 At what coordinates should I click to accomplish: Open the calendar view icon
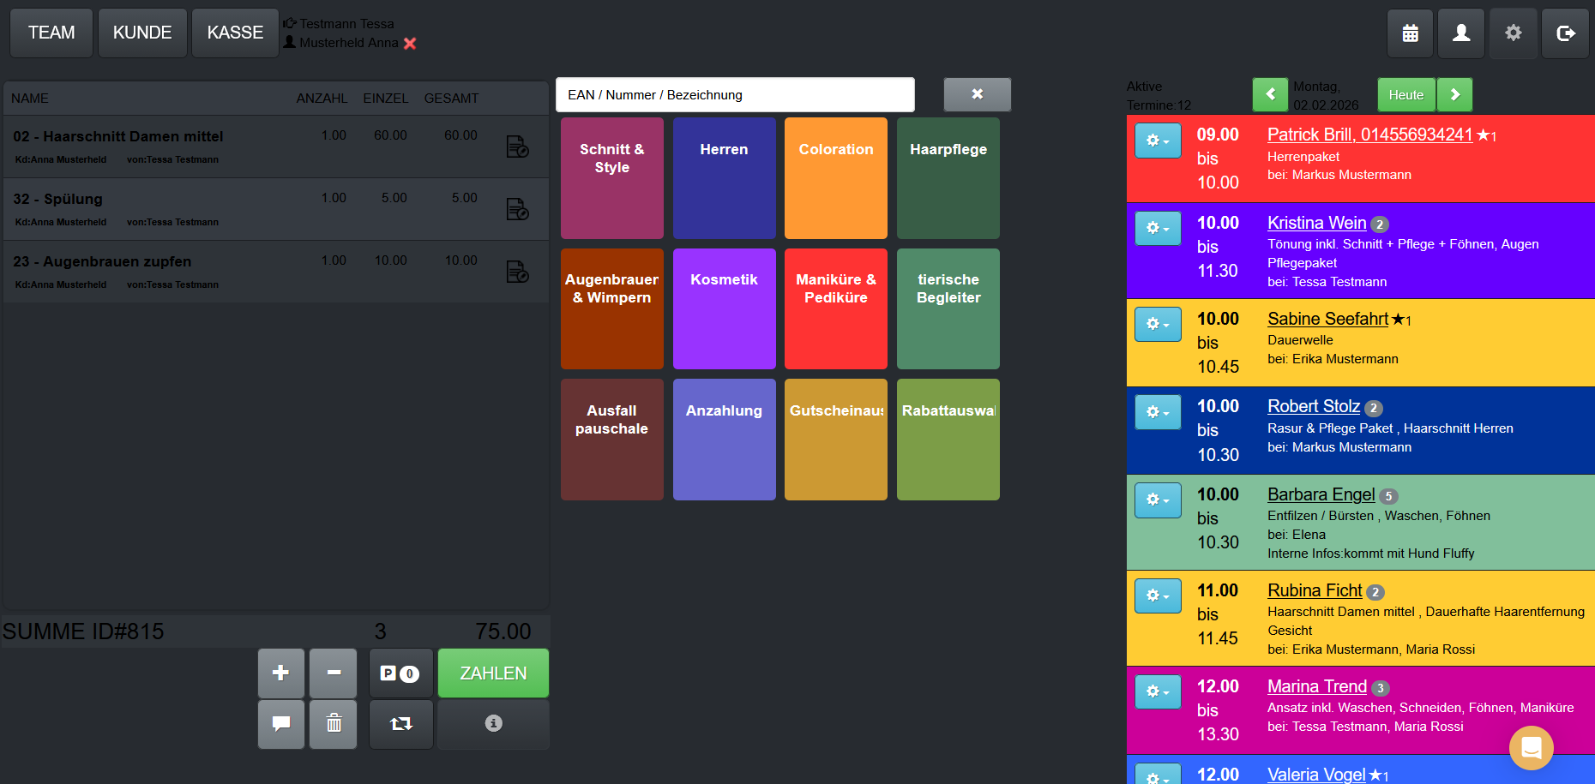click(x=1410, y=33)
